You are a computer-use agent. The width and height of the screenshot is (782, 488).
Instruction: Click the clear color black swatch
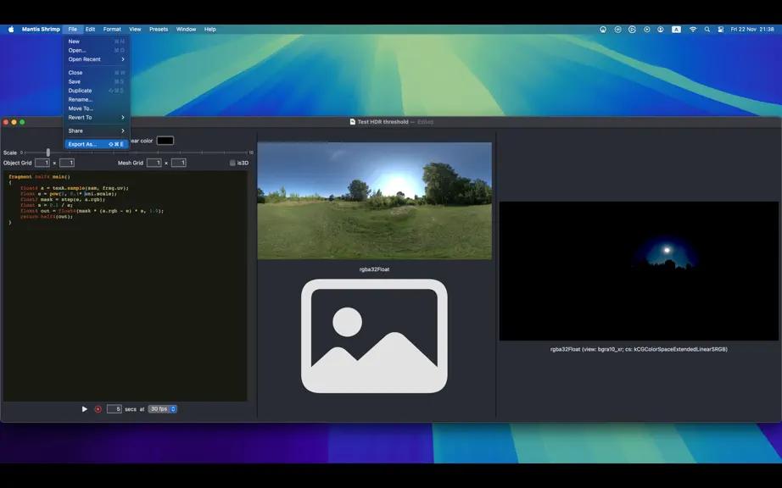[x=165, y=141]
